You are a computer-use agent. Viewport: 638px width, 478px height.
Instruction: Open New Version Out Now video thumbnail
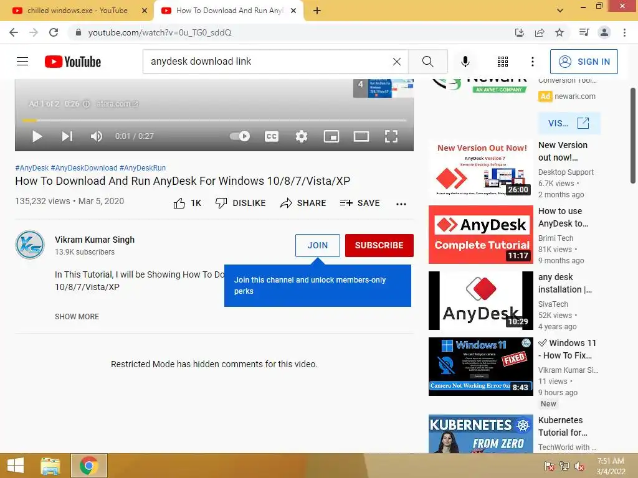point(480,169)
